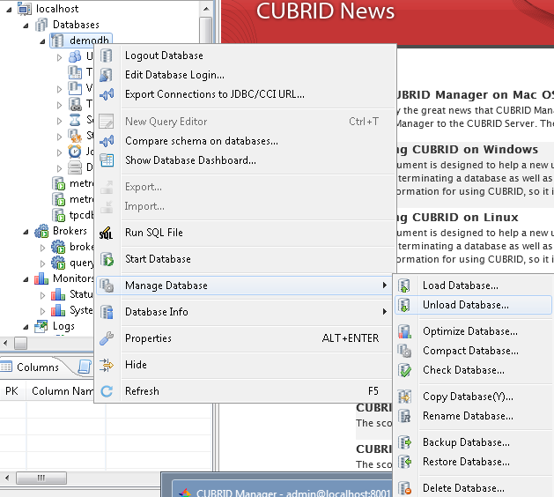The width and height of the screenshot is (554, 497).
Task: Click the Start Database icon
Action: point(107,259)
